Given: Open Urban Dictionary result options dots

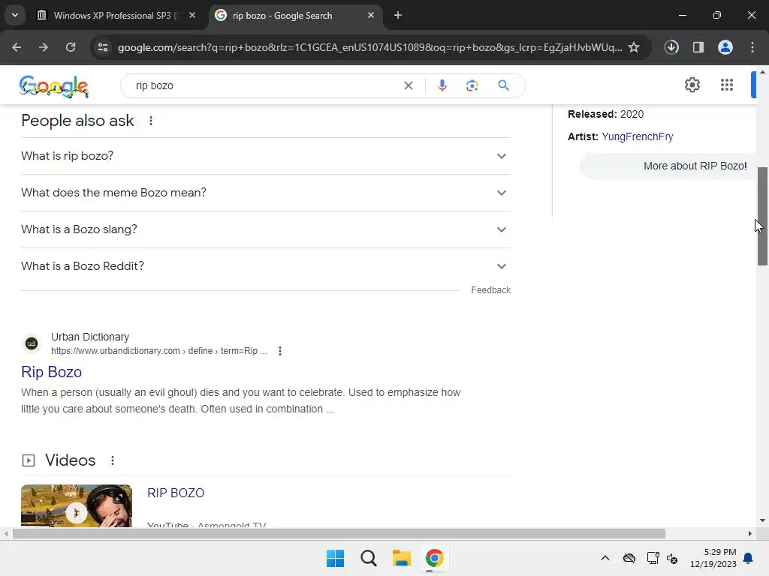Looking at the screenshot, I should 280,351.
